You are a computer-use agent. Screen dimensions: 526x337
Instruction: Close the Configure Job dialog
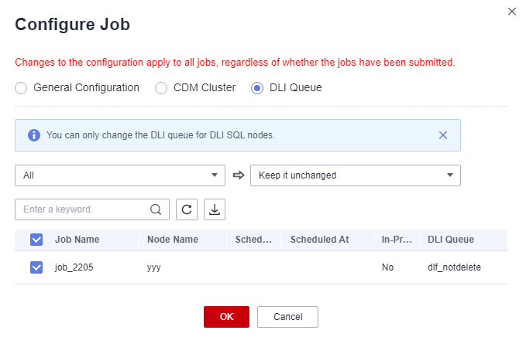pos(511,12)
